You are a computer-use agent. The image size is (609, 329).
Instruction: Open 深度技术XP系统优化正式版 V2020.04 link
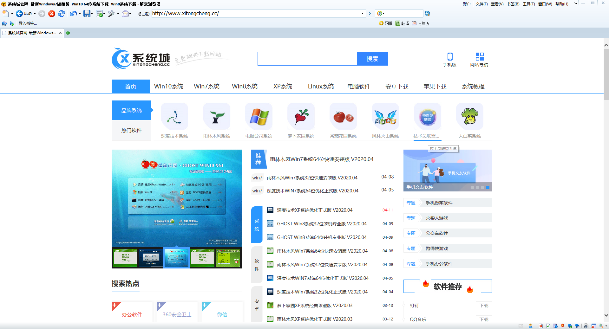click(315, 210)
